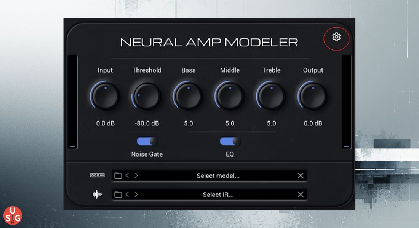Click the input level meter
Image resolution: width=419 pixels, height=228 pixels.
point(72,102)
